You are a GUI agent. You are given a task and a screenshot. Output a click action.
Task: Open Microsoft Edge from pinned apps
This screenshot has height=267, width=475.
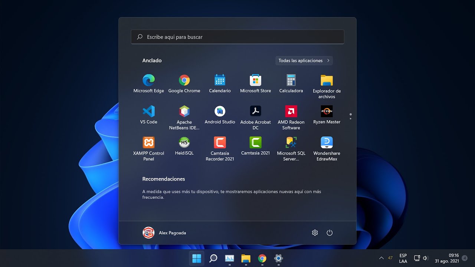pos(148,84)
